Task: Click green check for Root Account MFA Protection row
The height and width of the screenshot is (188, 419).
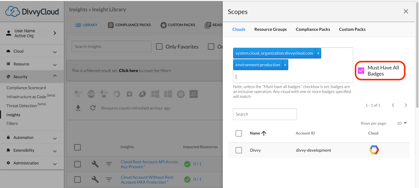Action: tap(187, 179)
